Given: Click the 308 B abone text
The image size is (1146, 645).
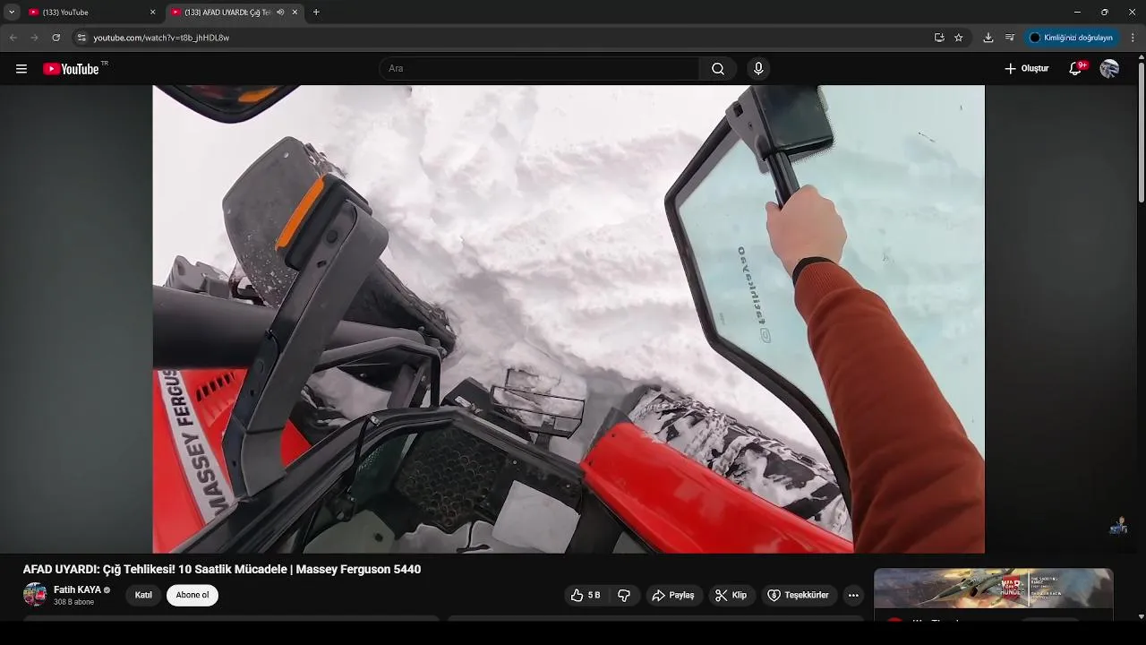Looking at the screenshot, I should point(73,602).
